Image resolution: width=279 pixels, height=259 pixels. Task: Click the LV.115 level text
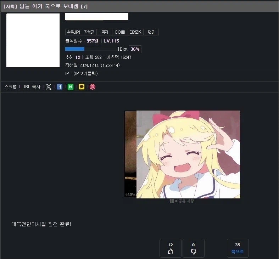[x=111, y=41]
